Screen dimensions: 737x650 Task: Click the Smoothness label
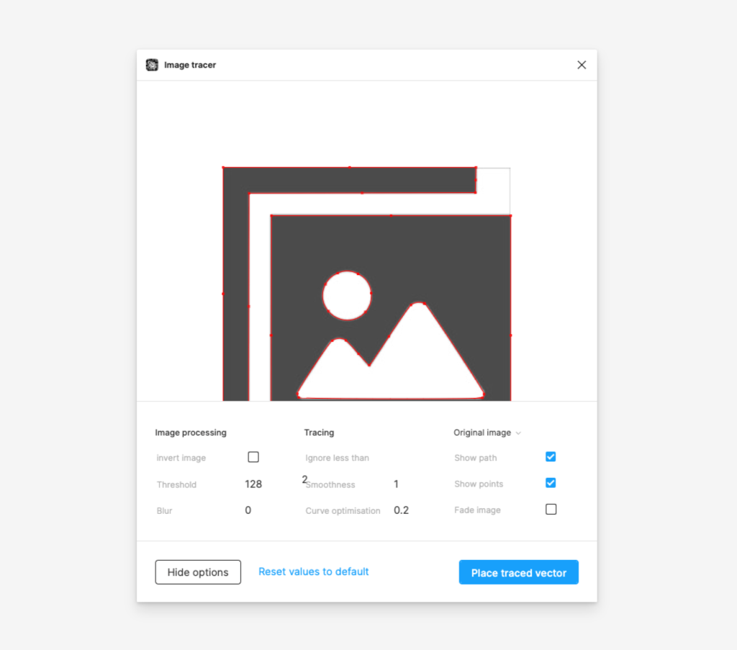331,484
